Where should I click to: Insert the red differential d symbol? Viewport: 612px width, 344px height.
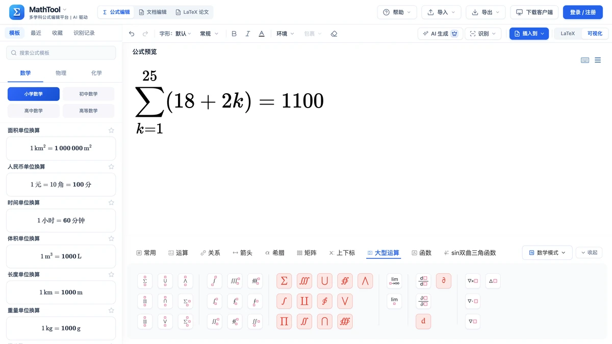[423, 322]
